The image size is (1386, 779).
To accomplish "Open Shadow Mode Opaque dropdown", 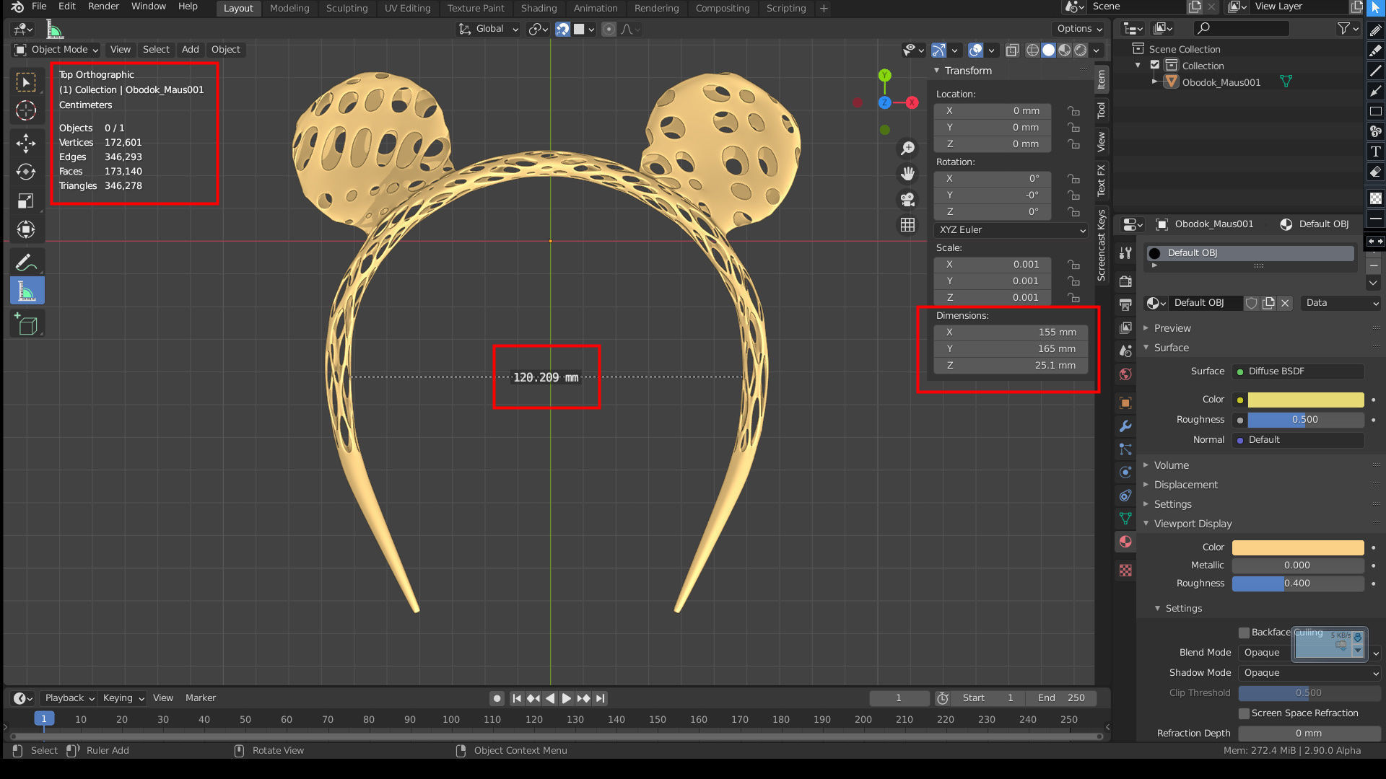I will point(1309,673).
